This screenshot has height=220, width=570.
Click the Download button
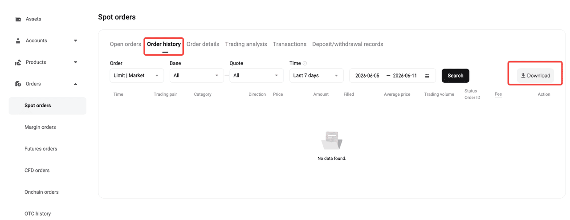535,76
